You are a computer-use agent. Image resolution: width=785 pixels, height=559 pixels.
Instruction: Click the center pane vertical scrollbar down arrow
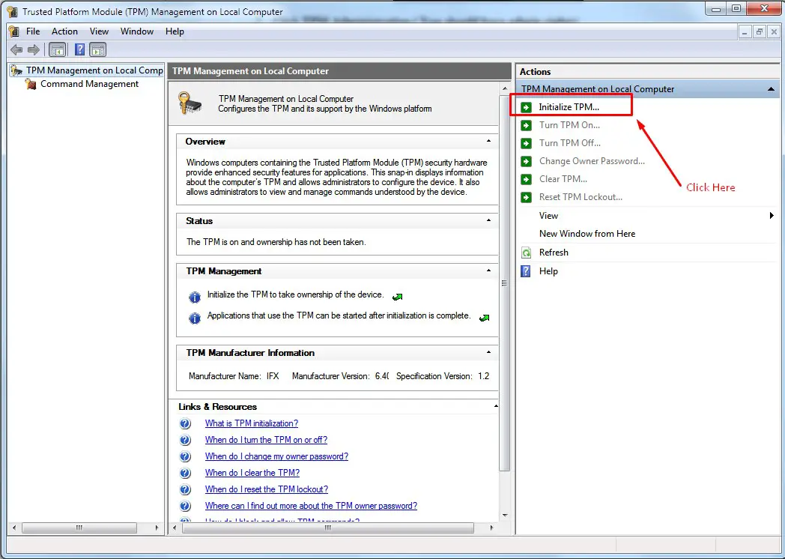click(x=505, y=515)
